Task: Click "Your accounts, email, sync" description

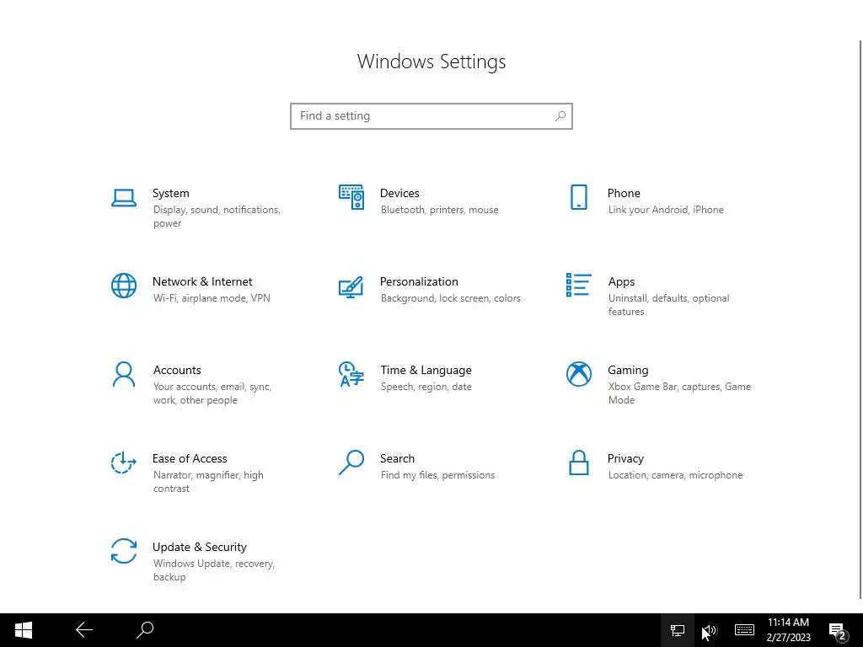Action: (x=212, y=387)
